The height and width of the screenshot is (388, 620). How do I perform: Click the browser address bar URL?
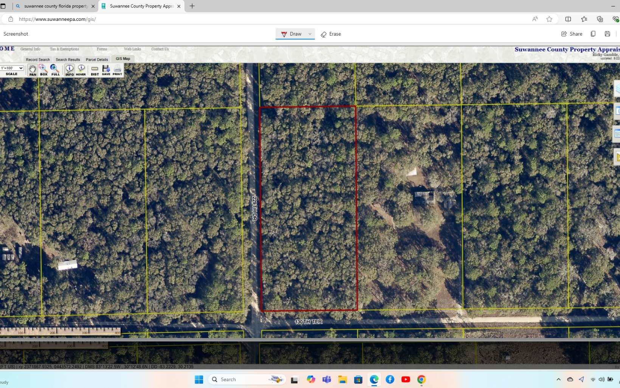click(57, 19)
